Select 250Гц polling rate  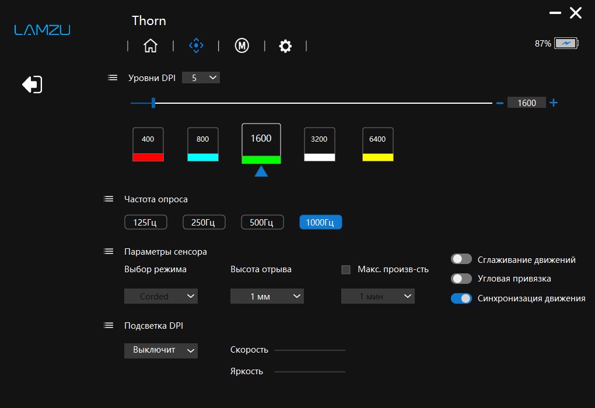tap(204, 222)
